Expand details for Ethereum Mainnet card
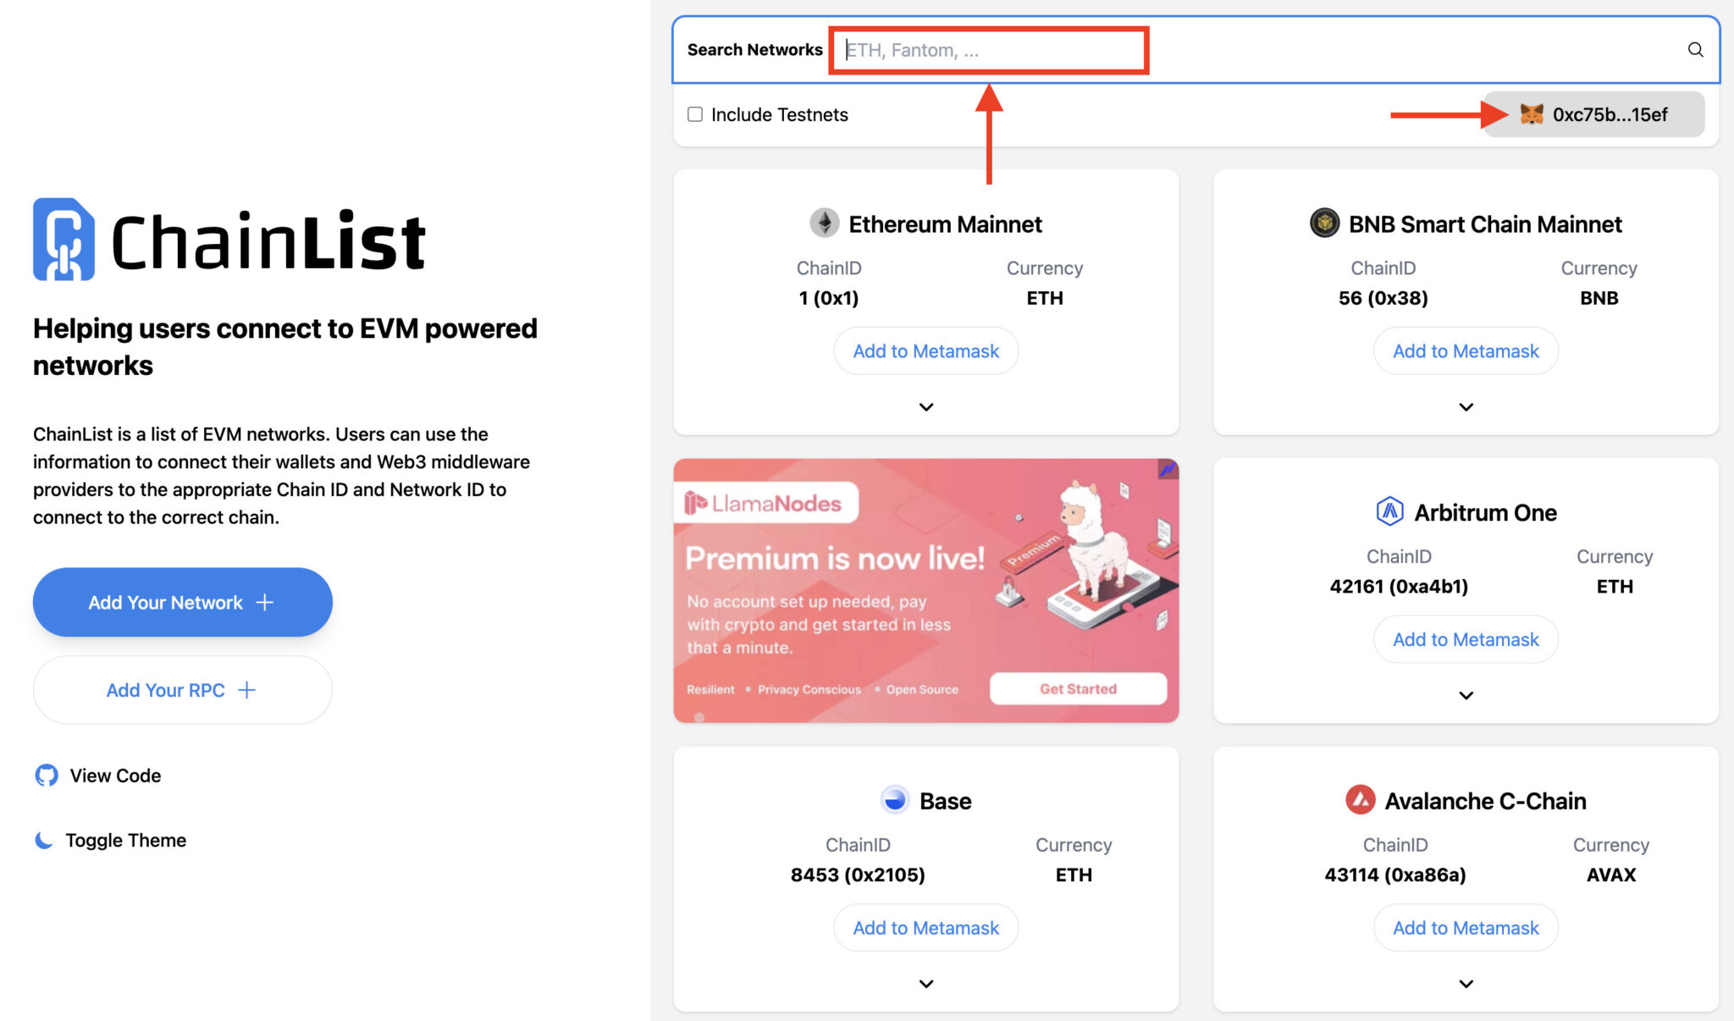Image resolution: width=1734 pixels, height=1021 pixels. point(925,407)
